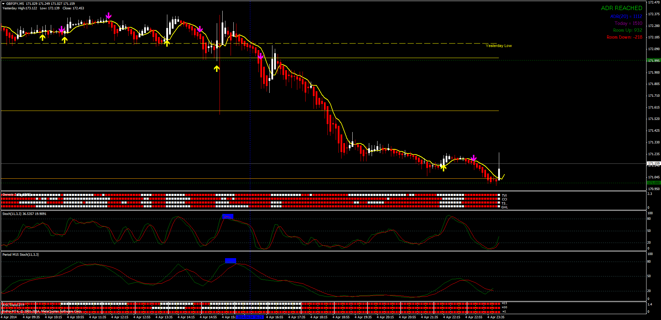This screenshot has width=661, height=320.
Task: Click the highlighted 2014.04.04 16:25 time label
Action: tap(250, 317)
